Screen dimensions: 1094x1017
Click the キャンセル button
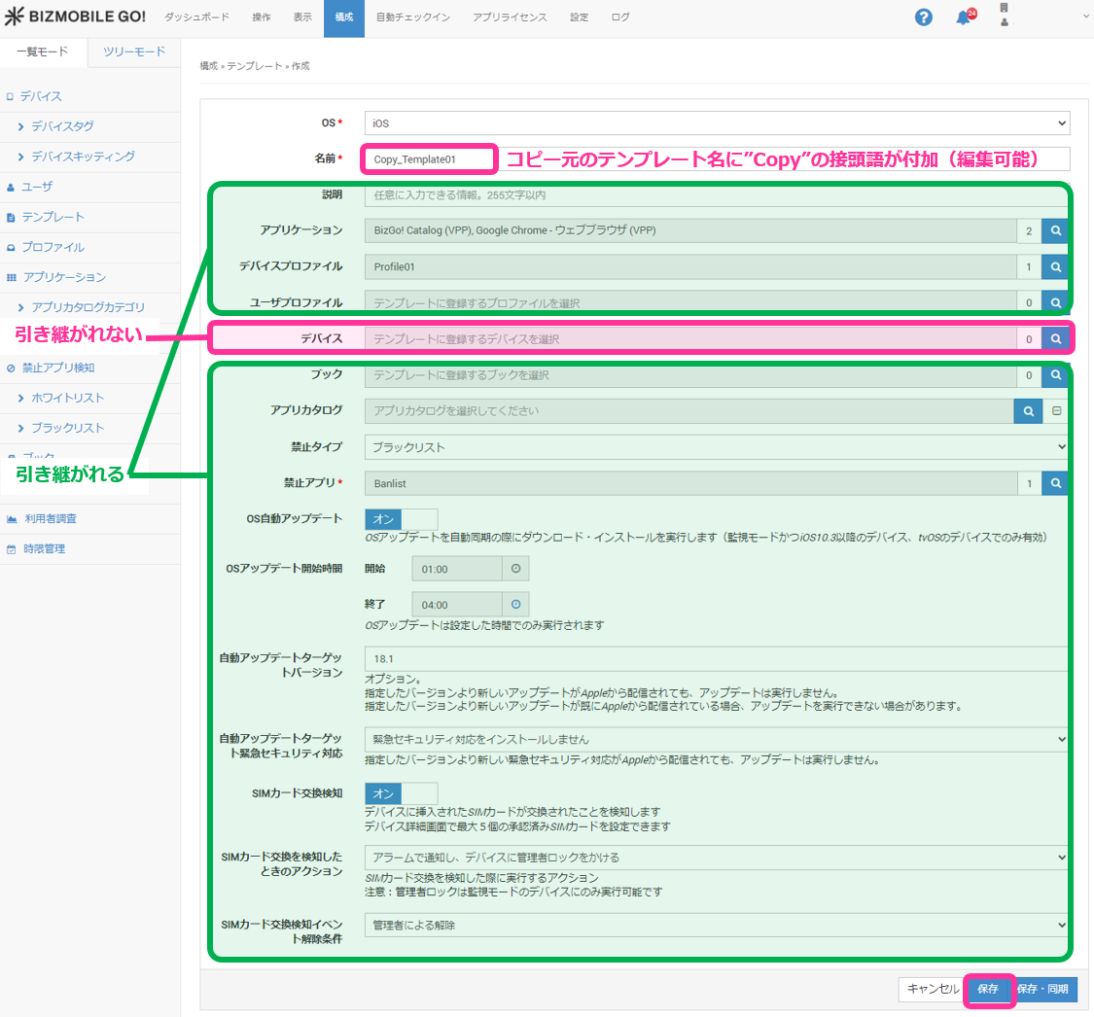click(x=932, y=989)
